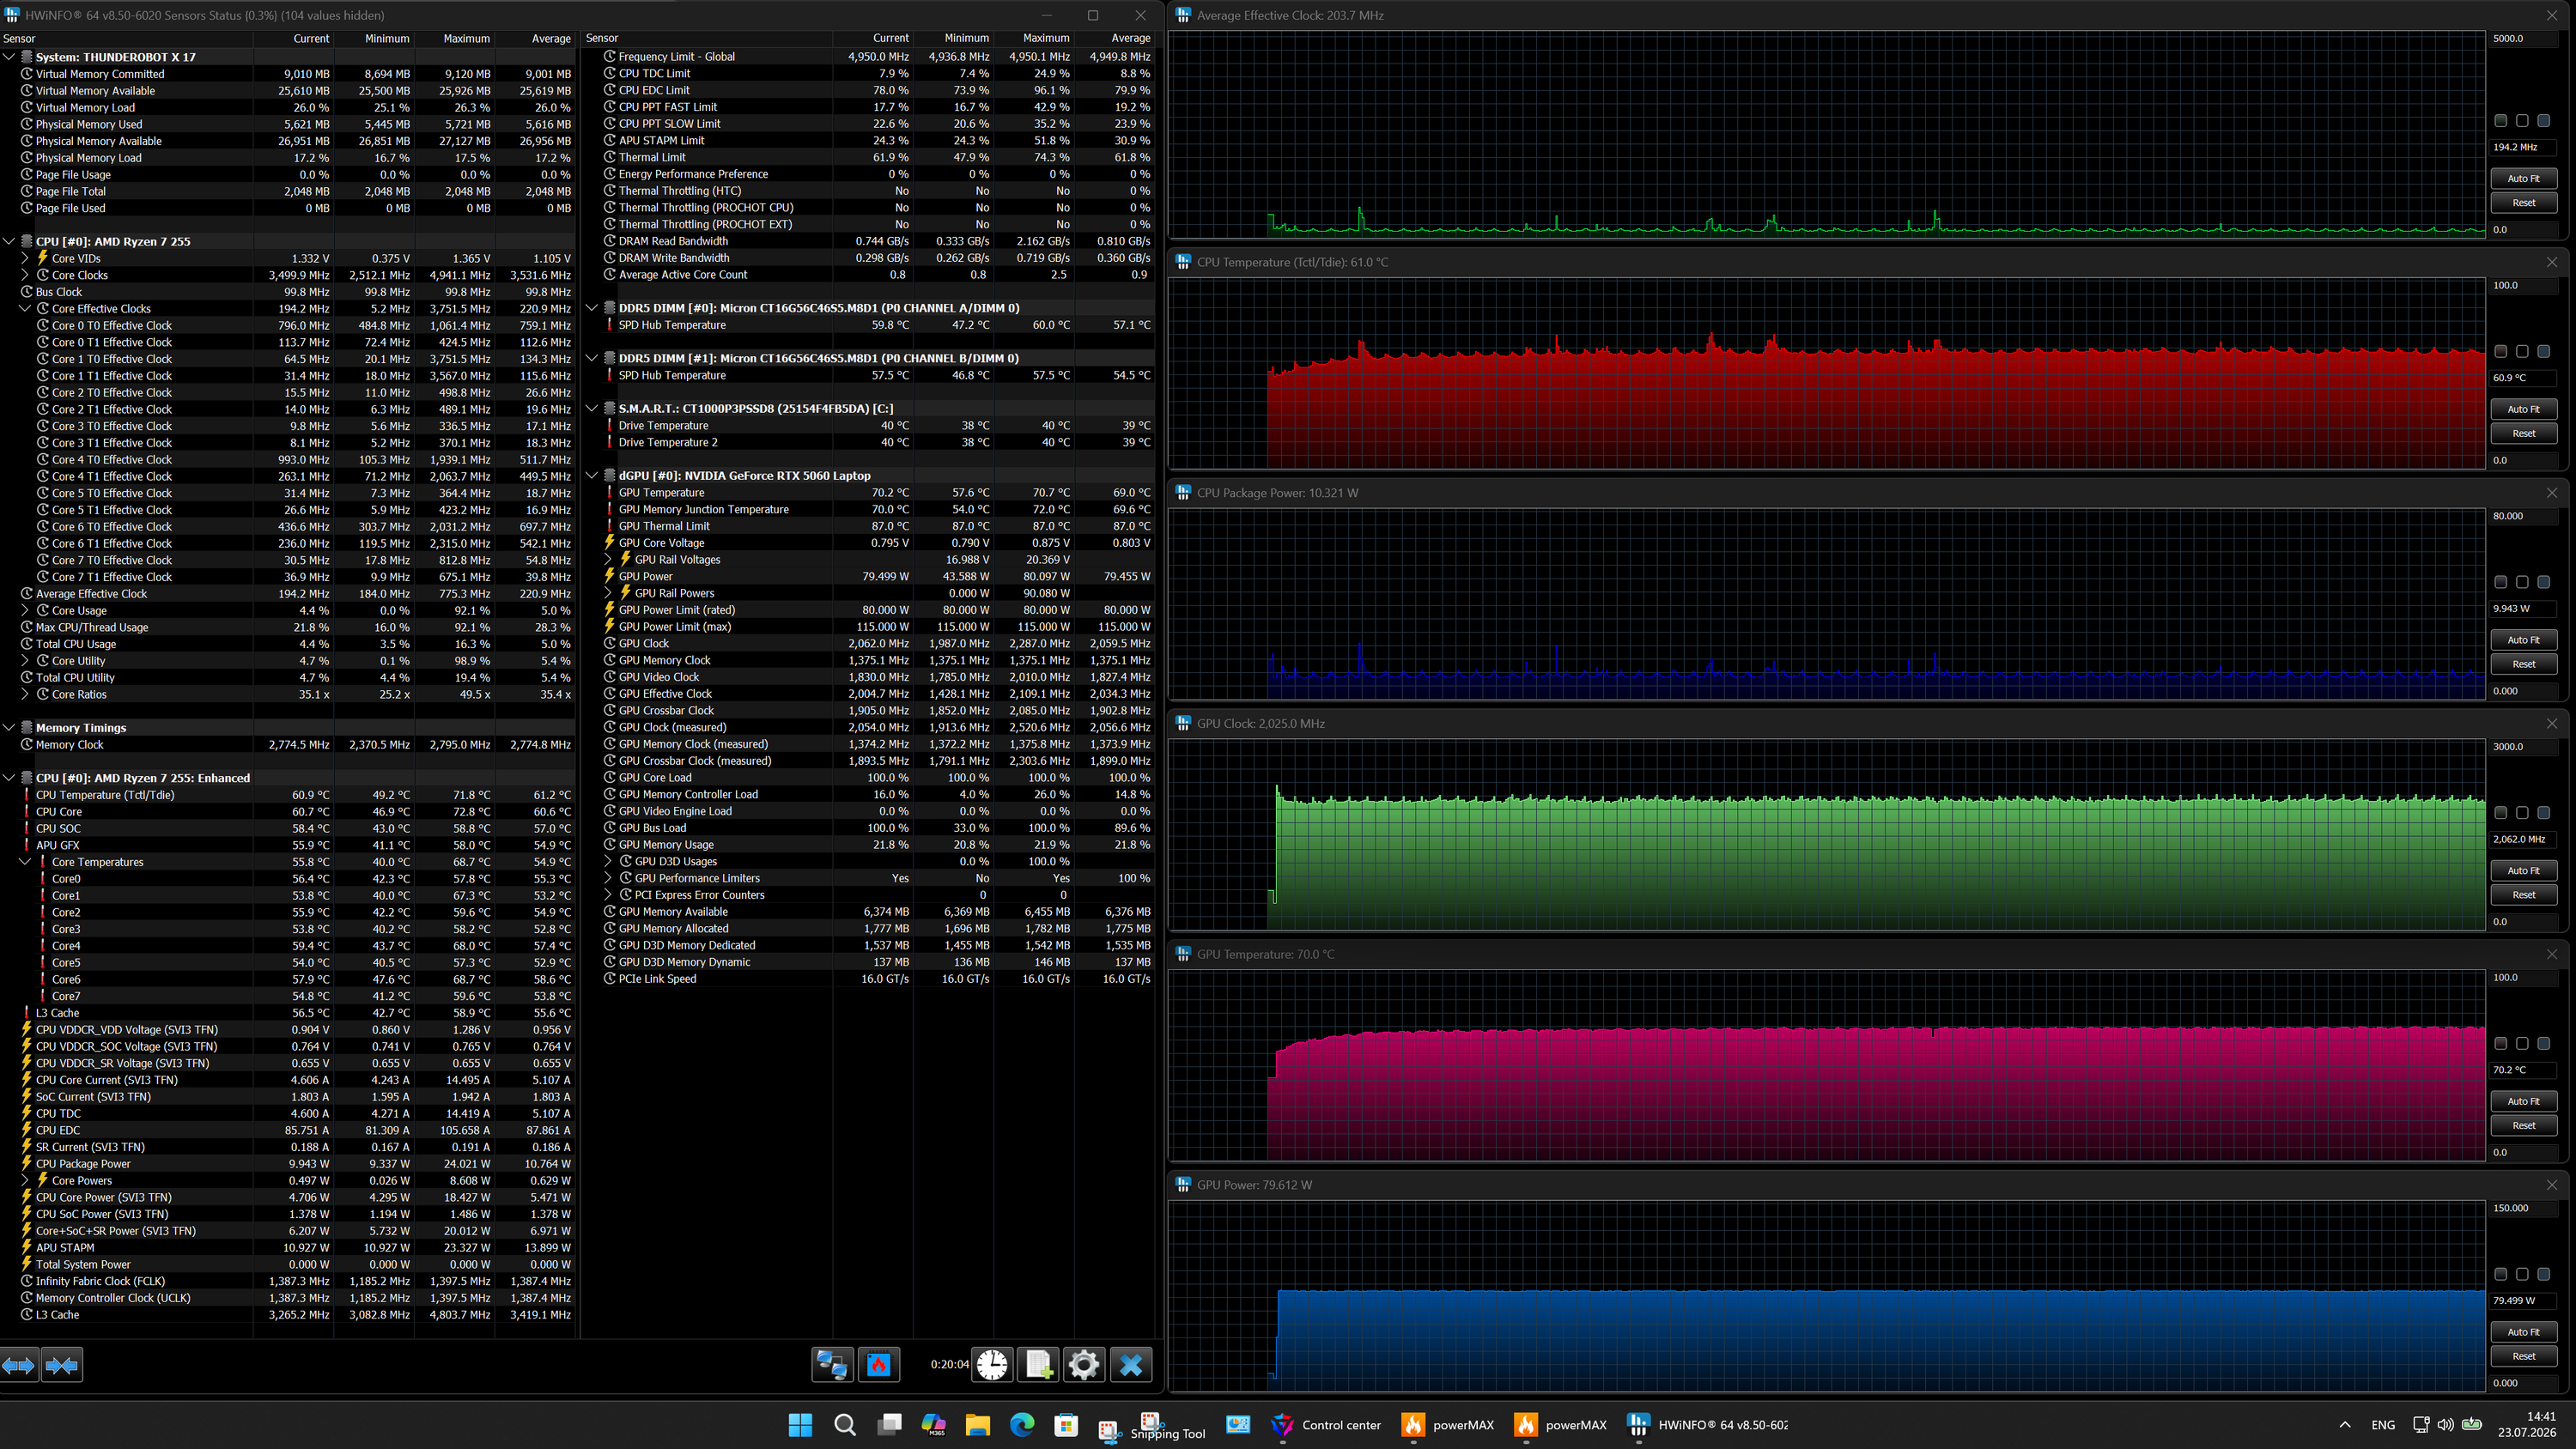
Task: Expand the GPU Rail Voltages row
Action: 608,560
